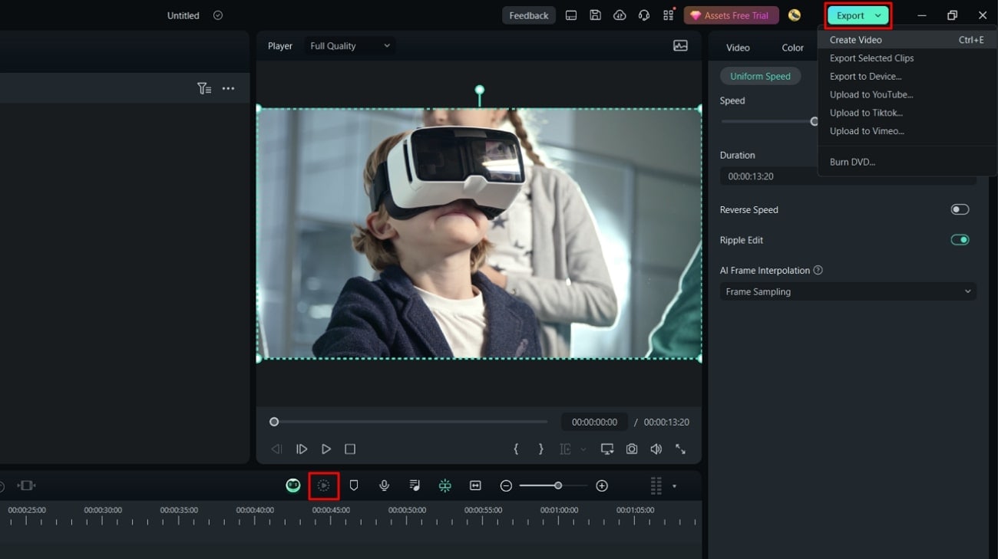Select Create Video from Export menu
This screenshot has height=559, width=998.
click(x=907, y=40)
